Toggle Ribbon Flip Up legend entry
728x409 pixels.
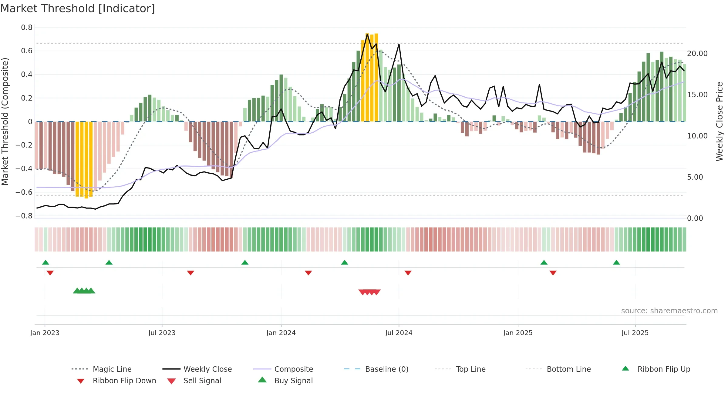(656, 369)
